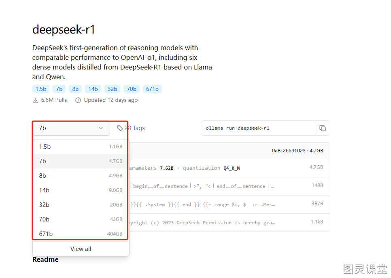Pick the 671b 404GB dropdown entry
Image resolution: width=391 pixels, height=278 pixels.
coord(81,234)
